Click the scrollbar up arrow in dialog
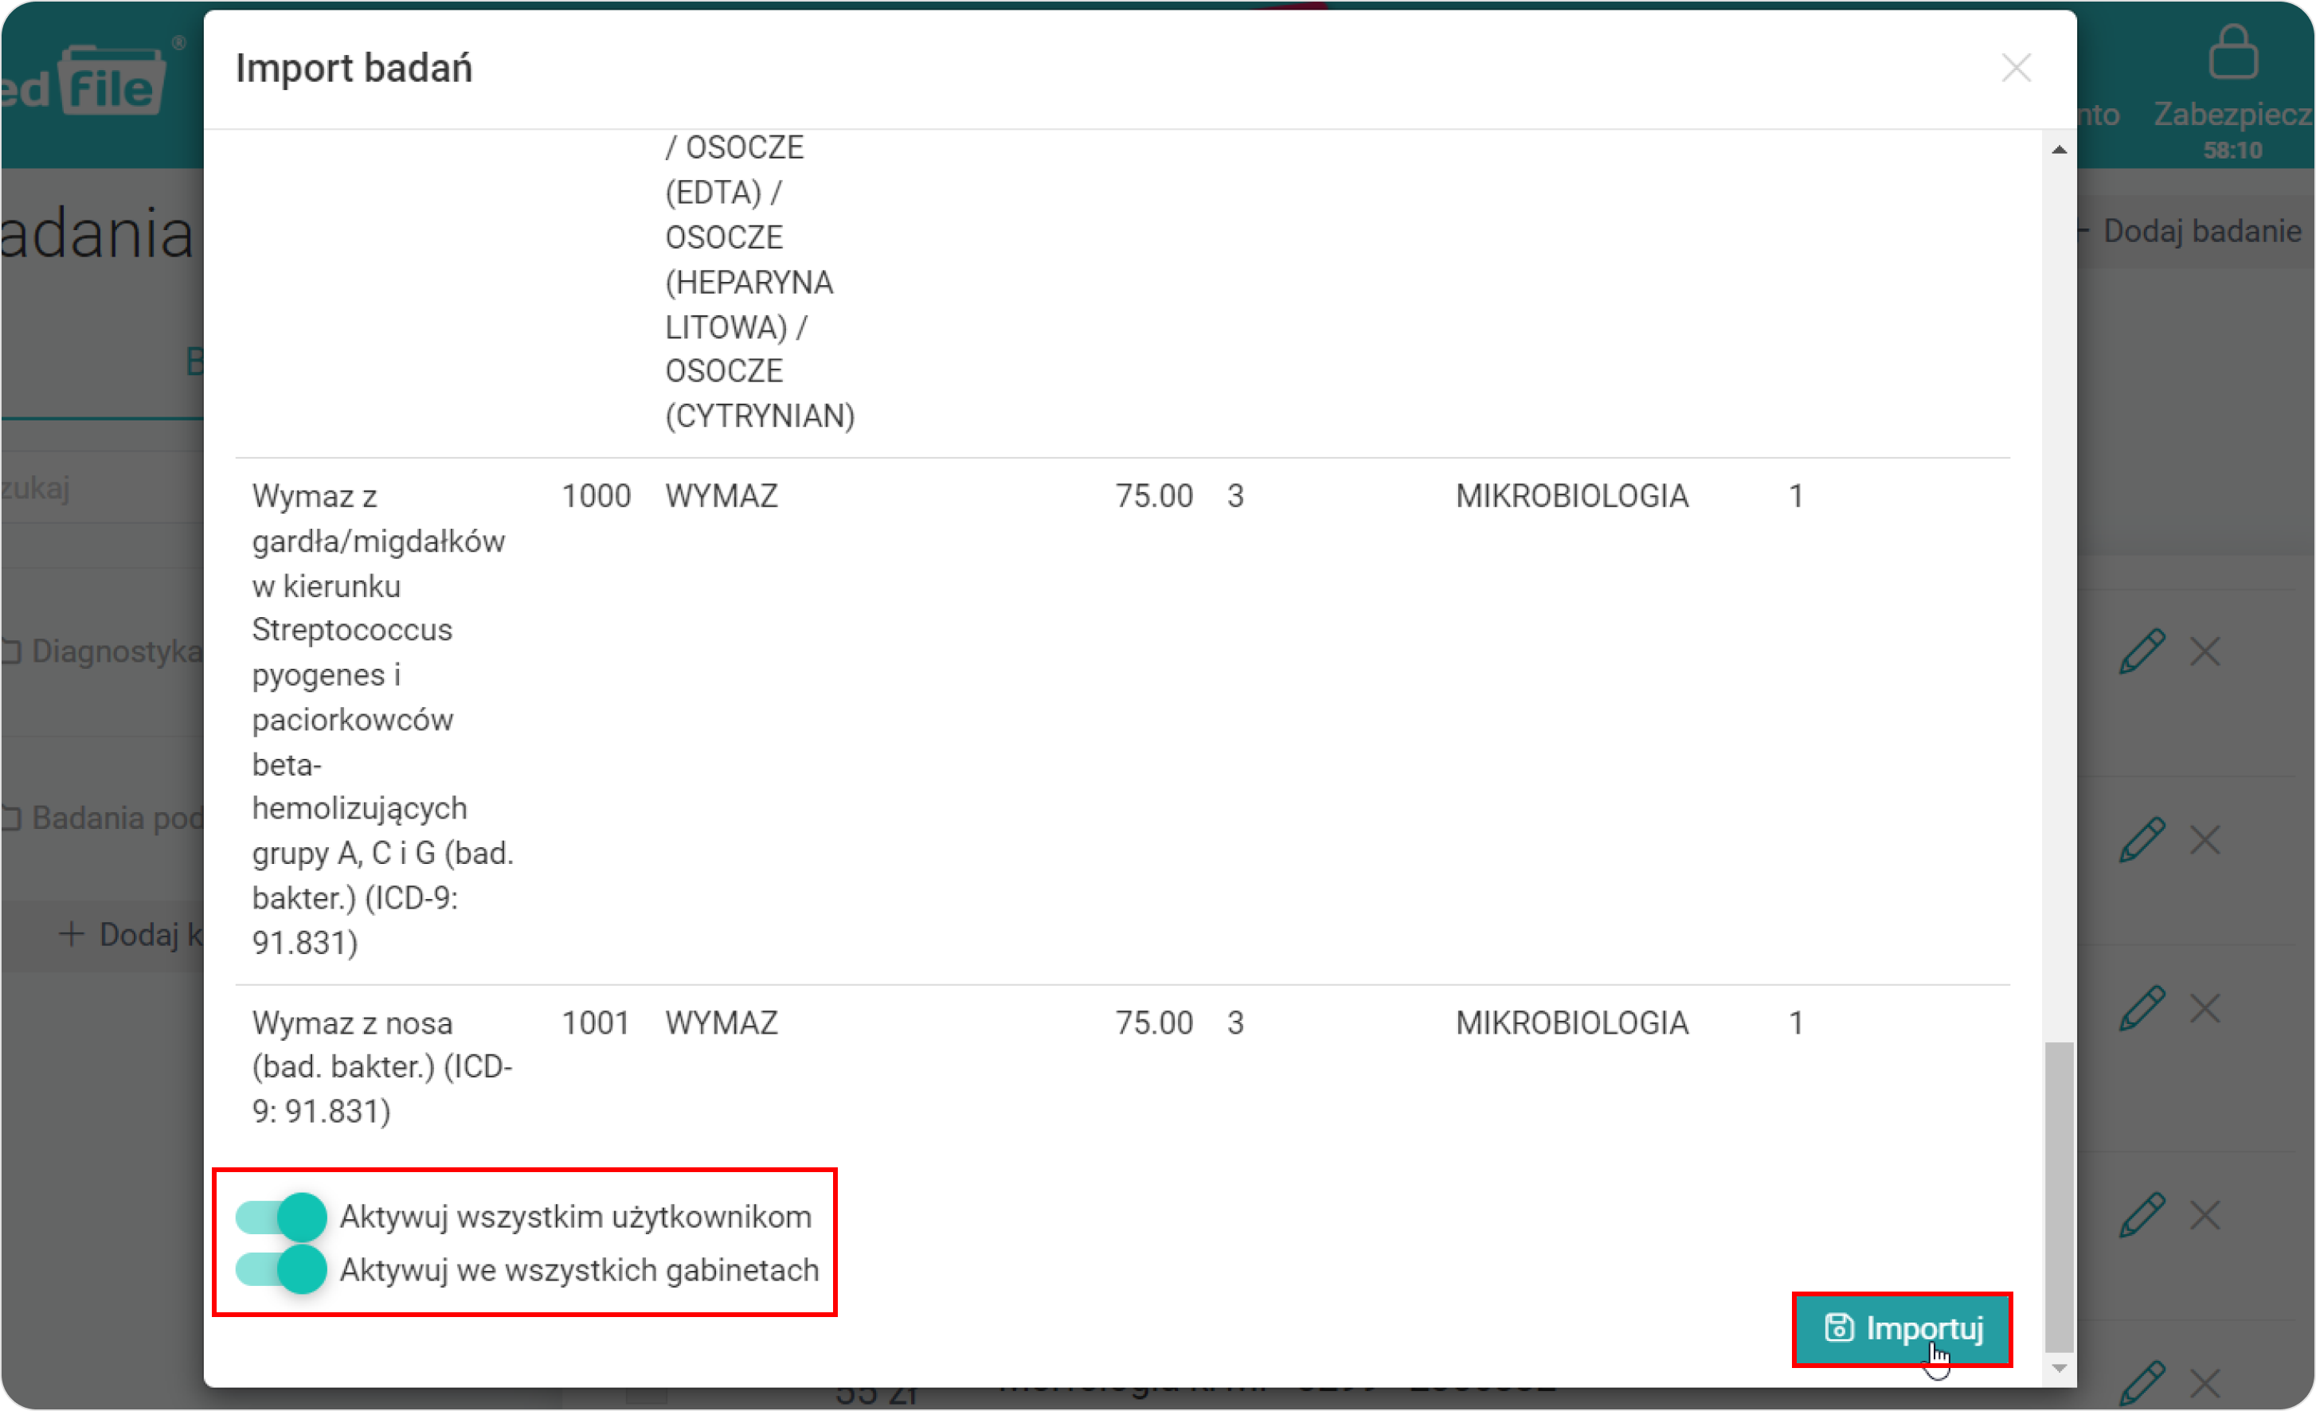Viewport: 2316px width, 1411px height. click(x=2059, y=150)
